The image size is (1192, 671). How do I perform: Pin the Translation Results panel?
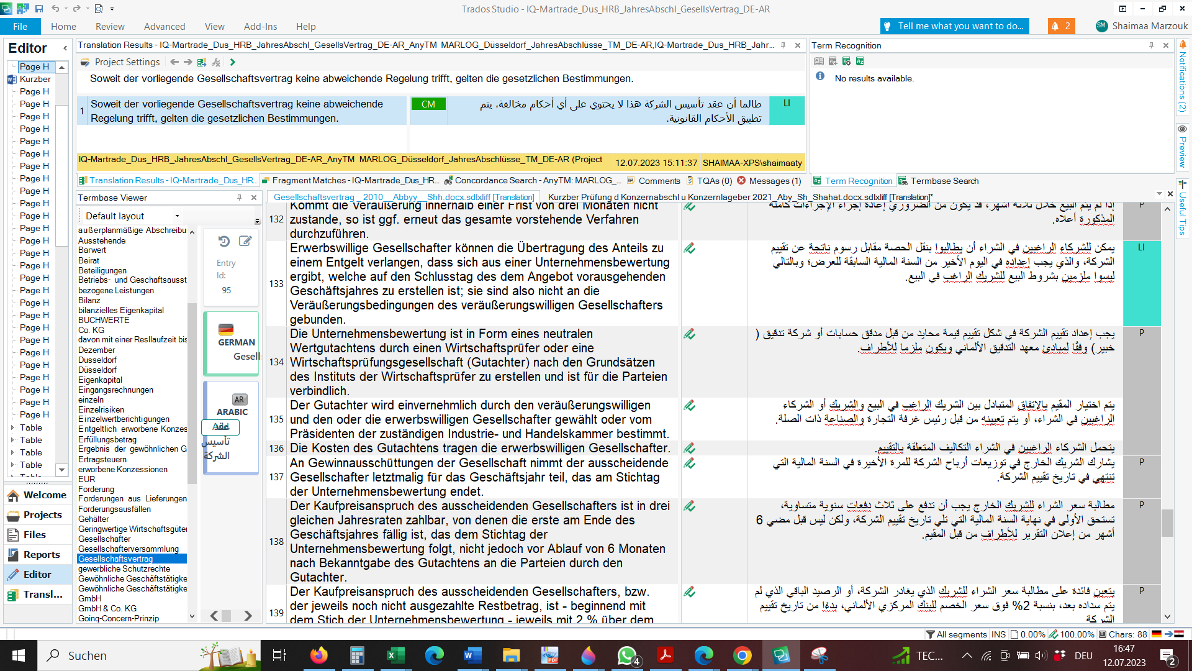783,45
